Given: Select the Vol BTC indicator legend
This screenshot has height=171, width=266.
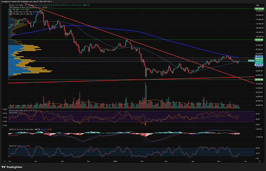Looking at the screenshot, I should (14, 10).
